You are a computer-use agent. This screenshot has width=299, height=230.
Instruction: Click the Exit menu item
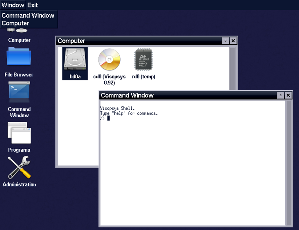[32, 5]
